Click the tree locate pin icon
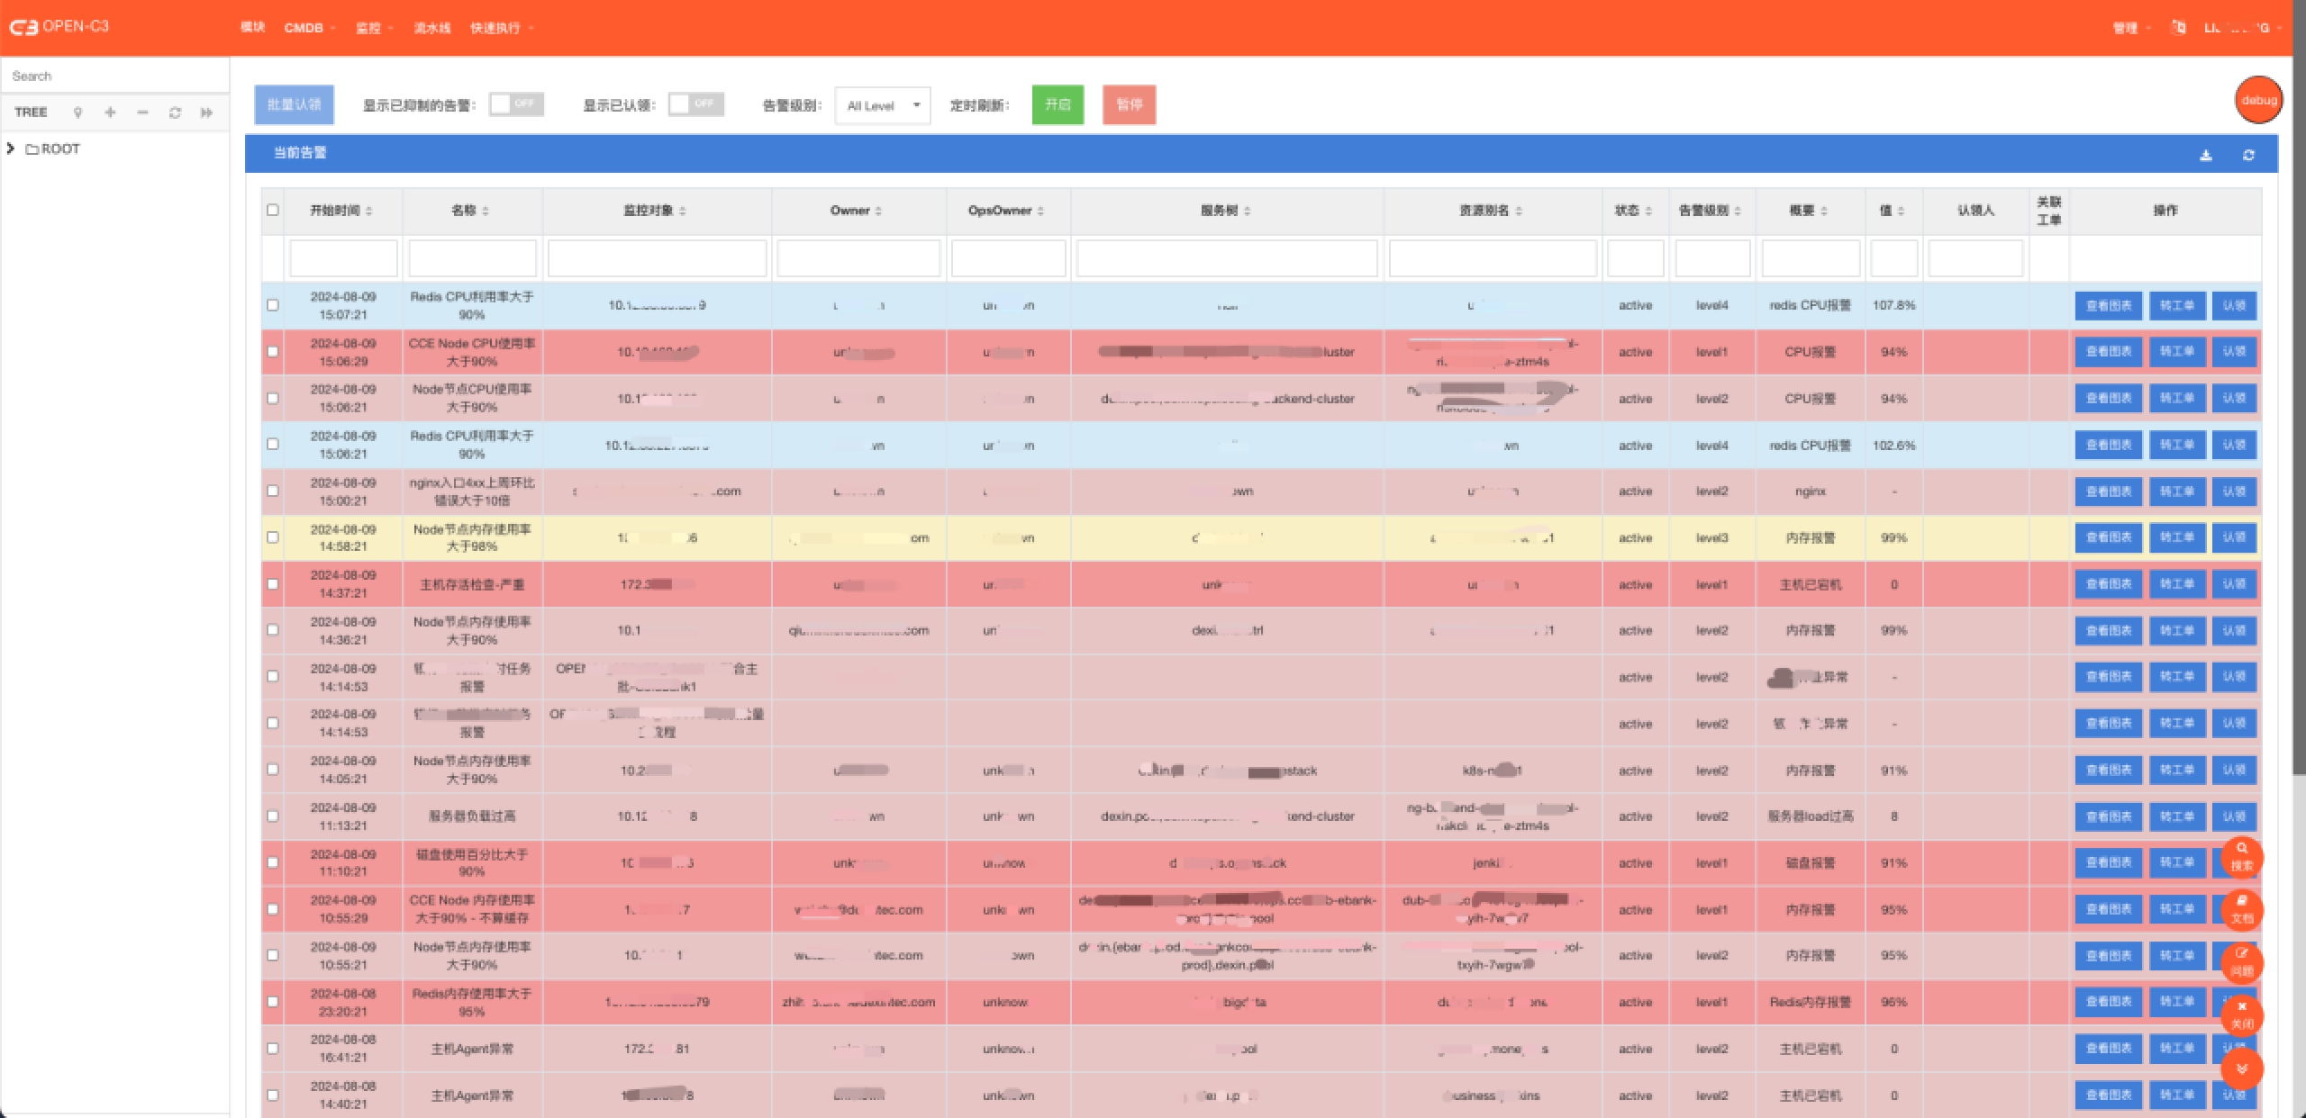The width and height of the screenshot is (2306, 1118). 78,113
